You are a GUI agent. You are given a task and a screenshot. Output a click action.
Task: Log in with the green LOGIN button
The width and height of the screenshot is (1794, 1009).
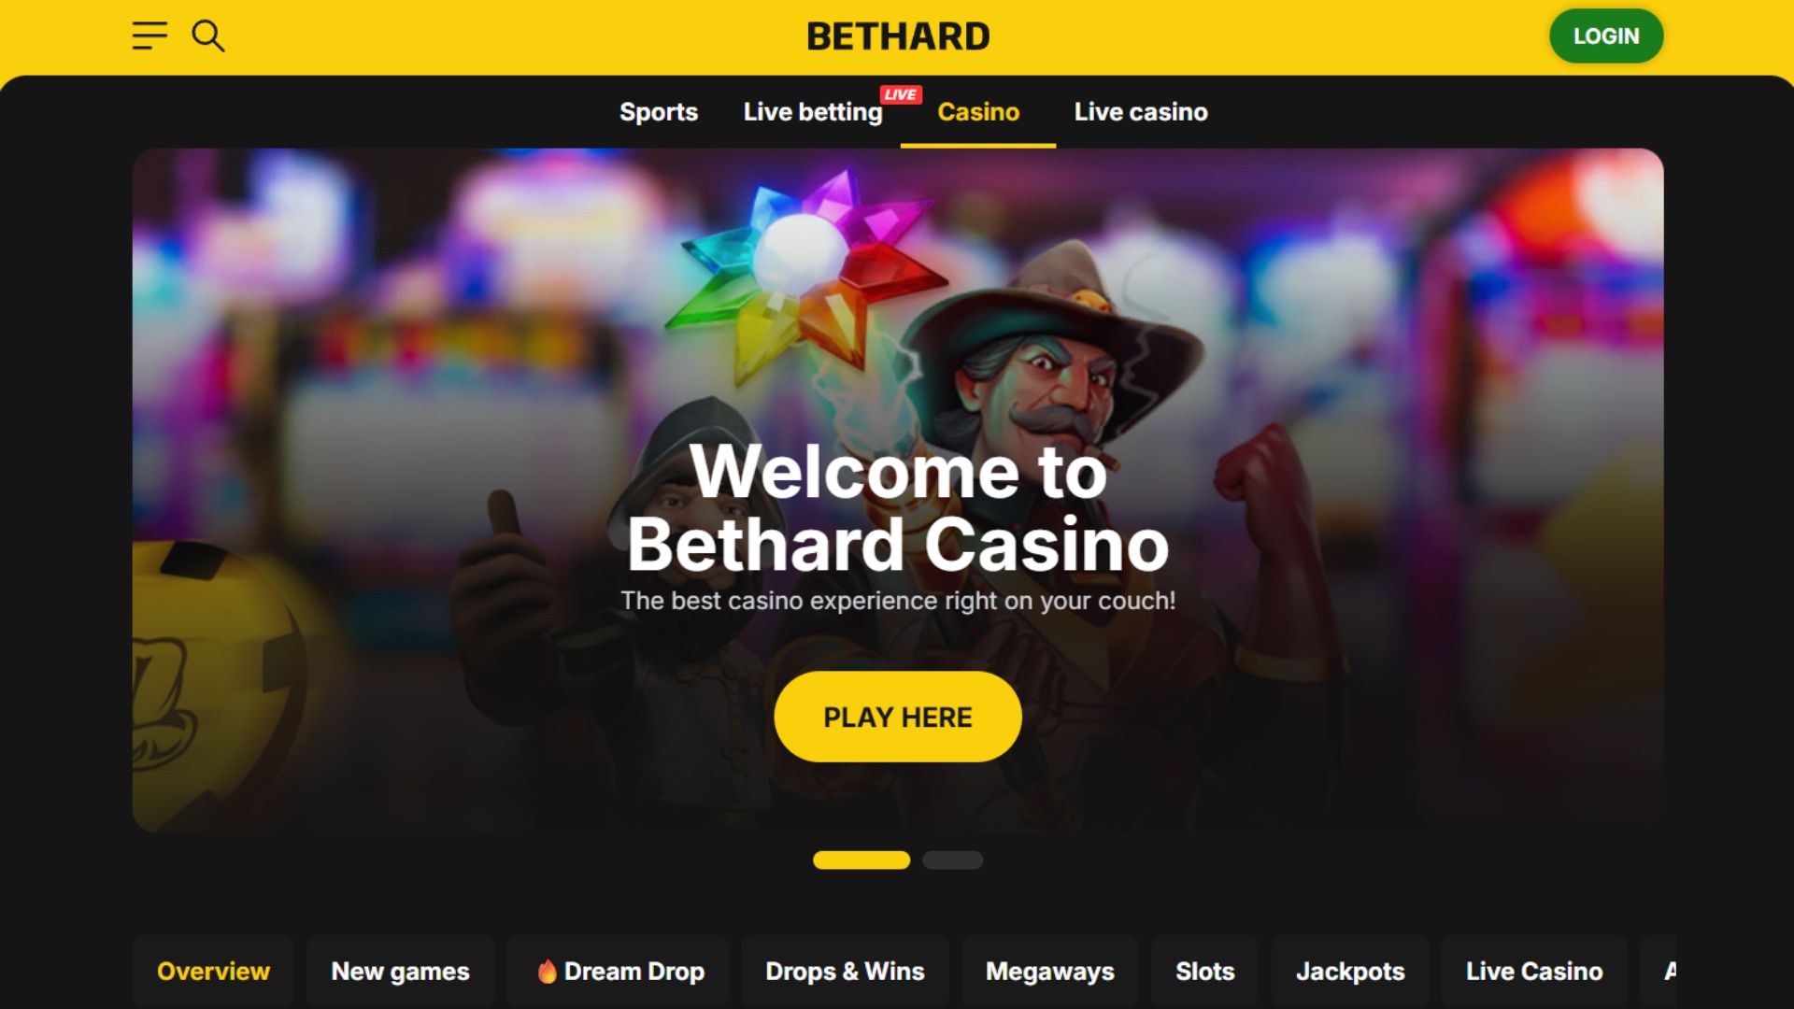point(1606,36)
